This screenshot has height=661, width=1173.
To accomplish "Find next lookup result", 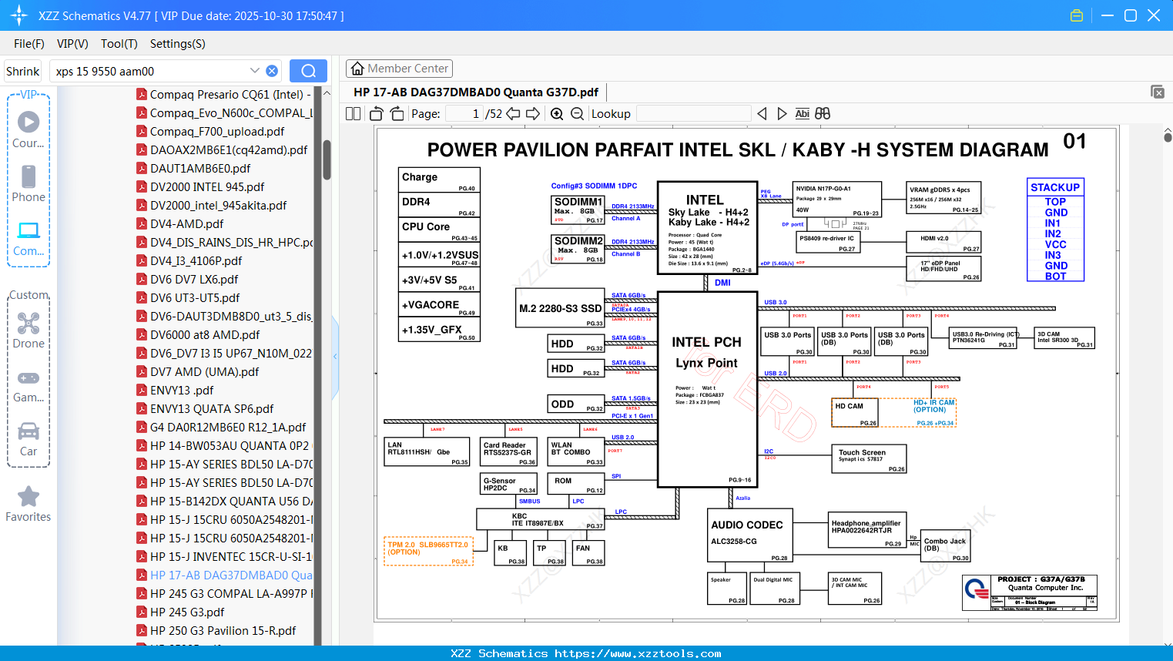I will click(x=782, y=113).
